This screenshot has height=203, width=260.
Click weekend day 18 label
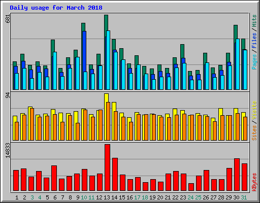(145, 197)
